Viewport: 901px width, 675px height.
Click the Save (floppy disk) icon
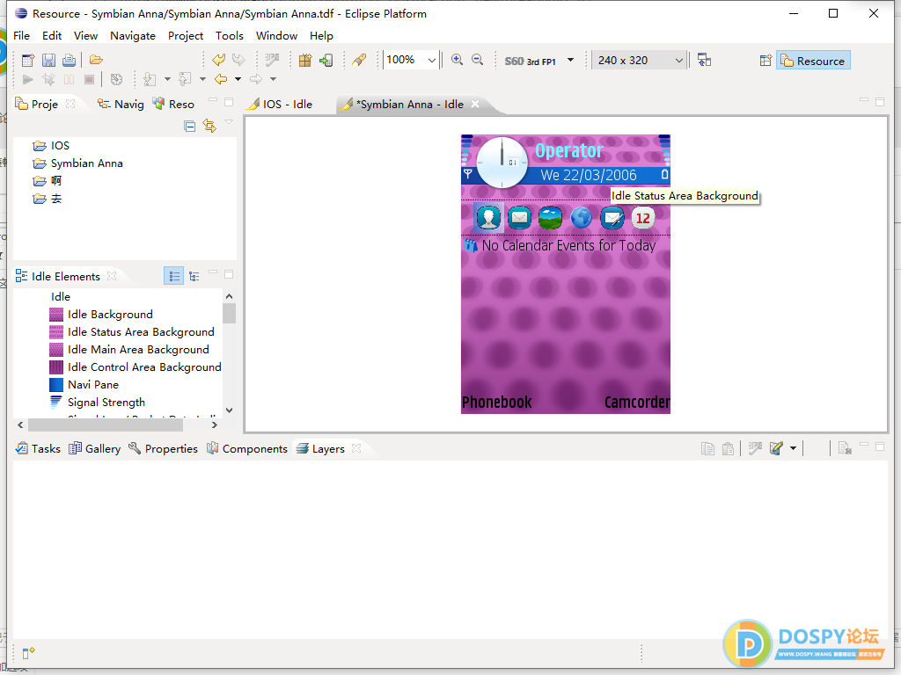49,60
